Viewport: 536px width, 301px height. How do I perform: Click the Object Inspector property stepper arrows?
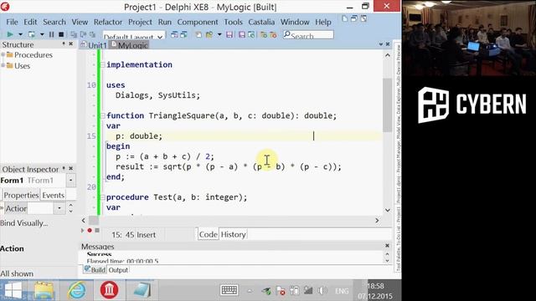(70, 208)
